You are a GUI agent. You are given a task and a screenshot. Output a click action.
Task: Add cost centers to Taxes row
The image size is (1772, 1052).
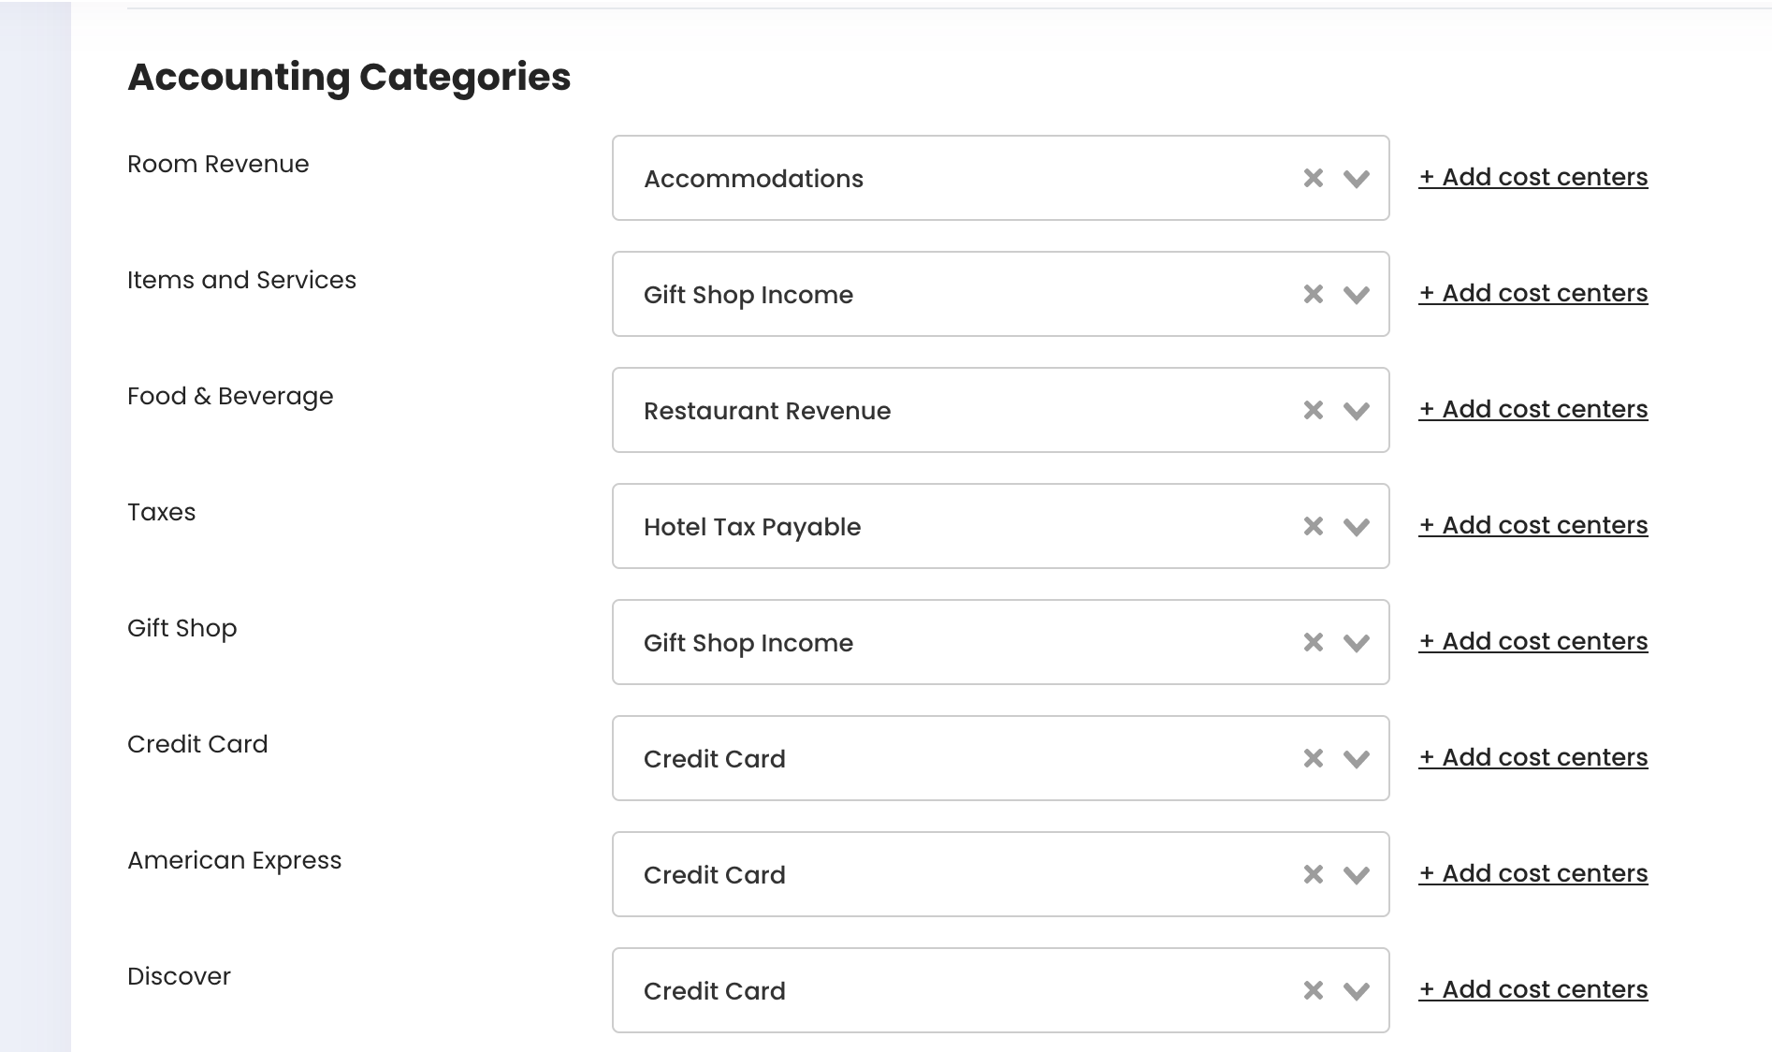coord(1532,525)
